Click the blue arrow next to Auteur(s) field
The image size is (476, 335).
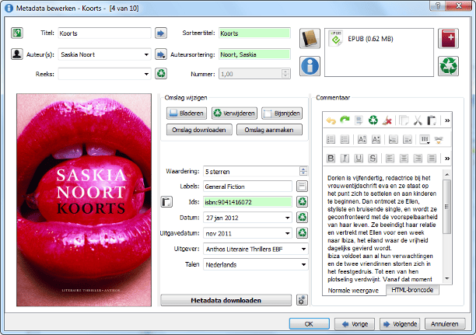point(161,54)
